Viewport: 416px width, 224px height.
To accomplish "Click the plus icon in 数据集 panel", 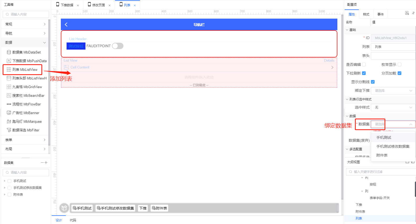I will (46, 163).
